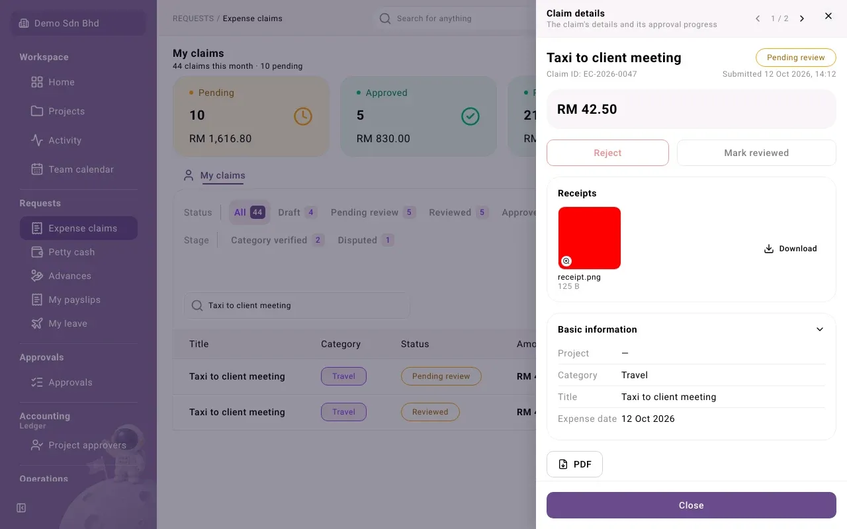Open the Pending review taxi claim row

click(x=355, y=376)
